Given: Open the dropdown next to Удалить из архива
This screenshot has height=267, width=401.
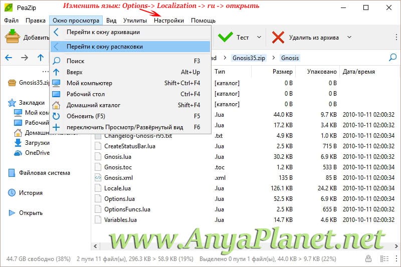Looking at the screenshot, I should point(349,37).
